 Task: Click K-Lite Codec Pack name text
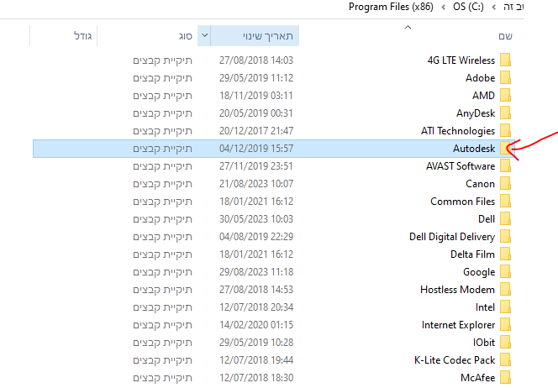point(455,360)
